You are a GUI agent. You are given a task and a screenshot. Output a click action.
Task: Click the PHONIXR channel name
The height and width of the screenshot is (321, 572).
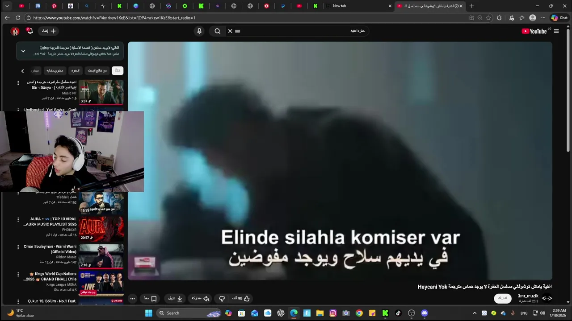tap(69, 230)
